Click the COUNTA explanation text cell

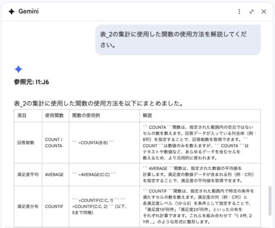[x=200, y=143]
